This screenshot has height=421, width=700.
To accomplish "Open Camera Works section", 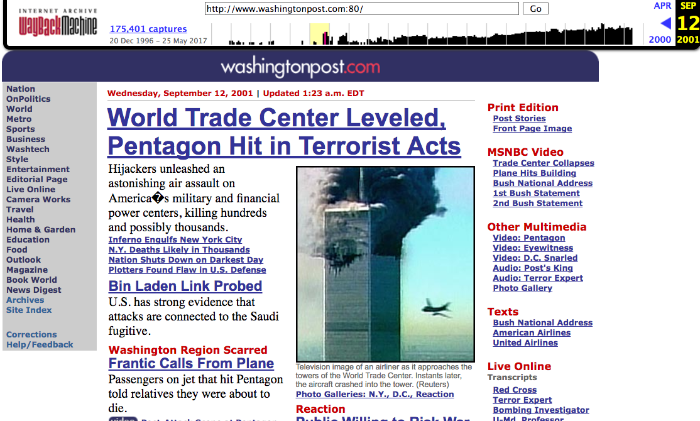I will [x=38, y=200].
